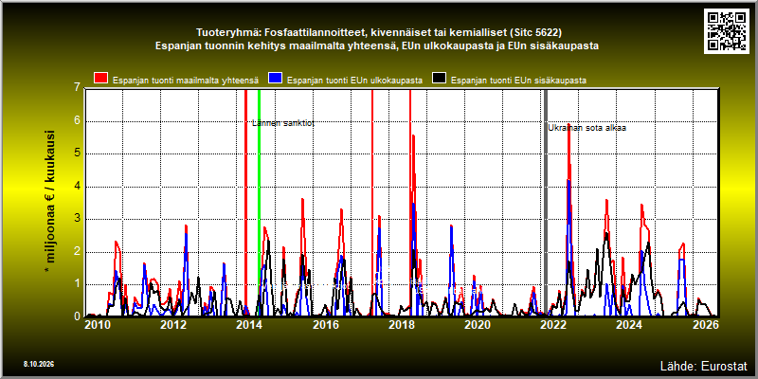Image resolution: width=758 pixels, height=379 pixels.
Task: Click x-axis year label 2018
Action: click(401, 325)
